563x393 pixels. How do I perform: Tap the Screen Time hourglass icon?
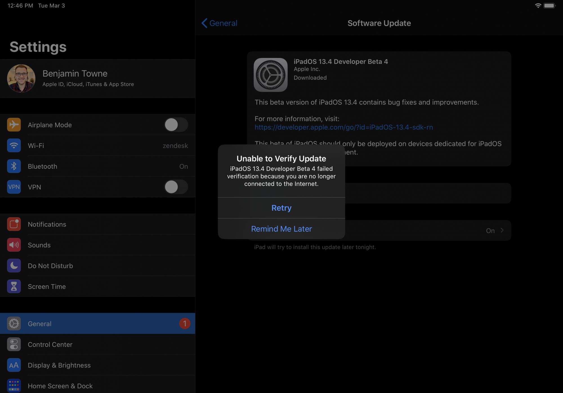click(14, 286)
